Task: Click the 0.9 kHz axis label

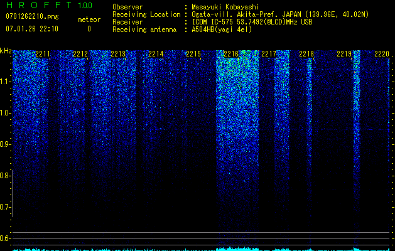Action: (5, 144)
